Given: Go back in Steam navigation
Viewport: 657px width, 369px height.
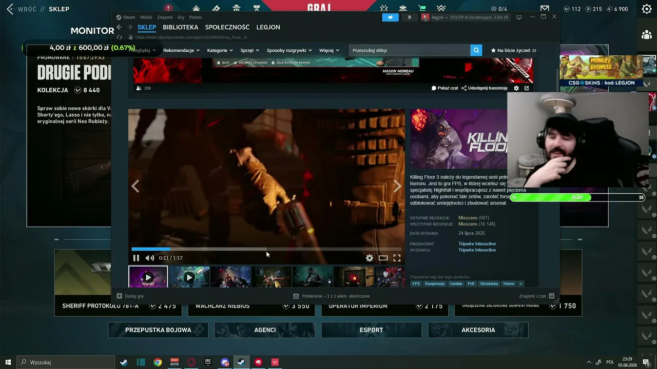Looking at the screenshot, I should point(119,27).
